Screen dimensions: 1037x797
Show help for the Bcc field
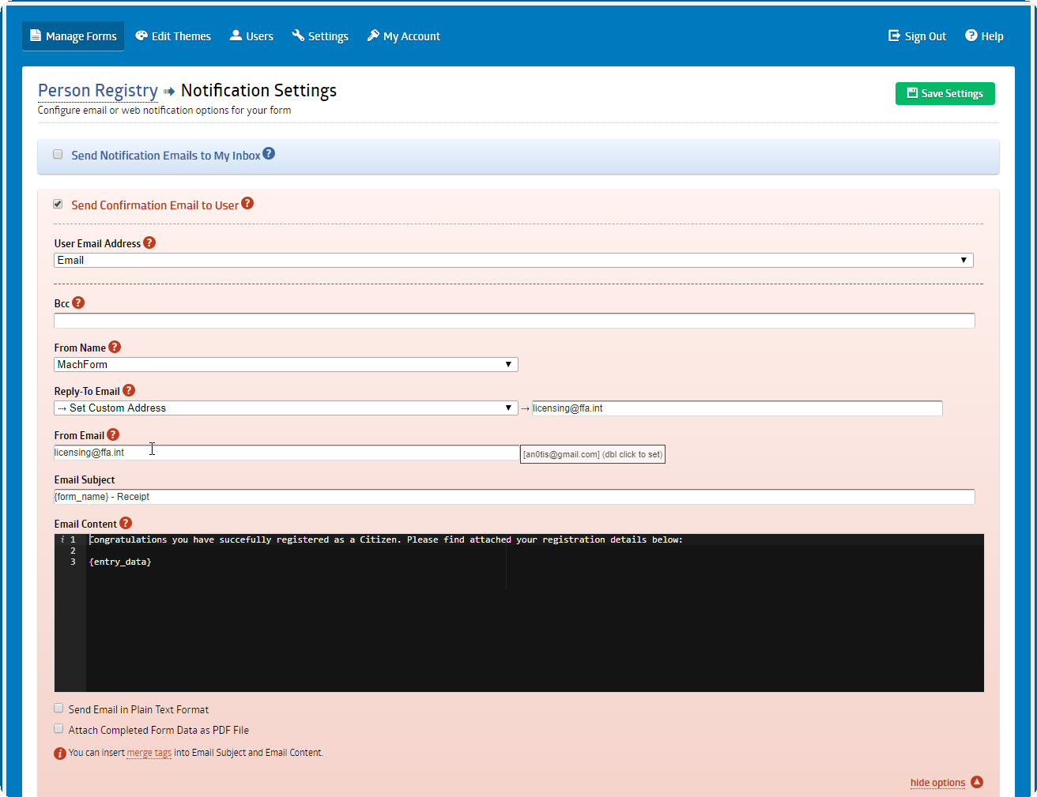tap(78, 303)
